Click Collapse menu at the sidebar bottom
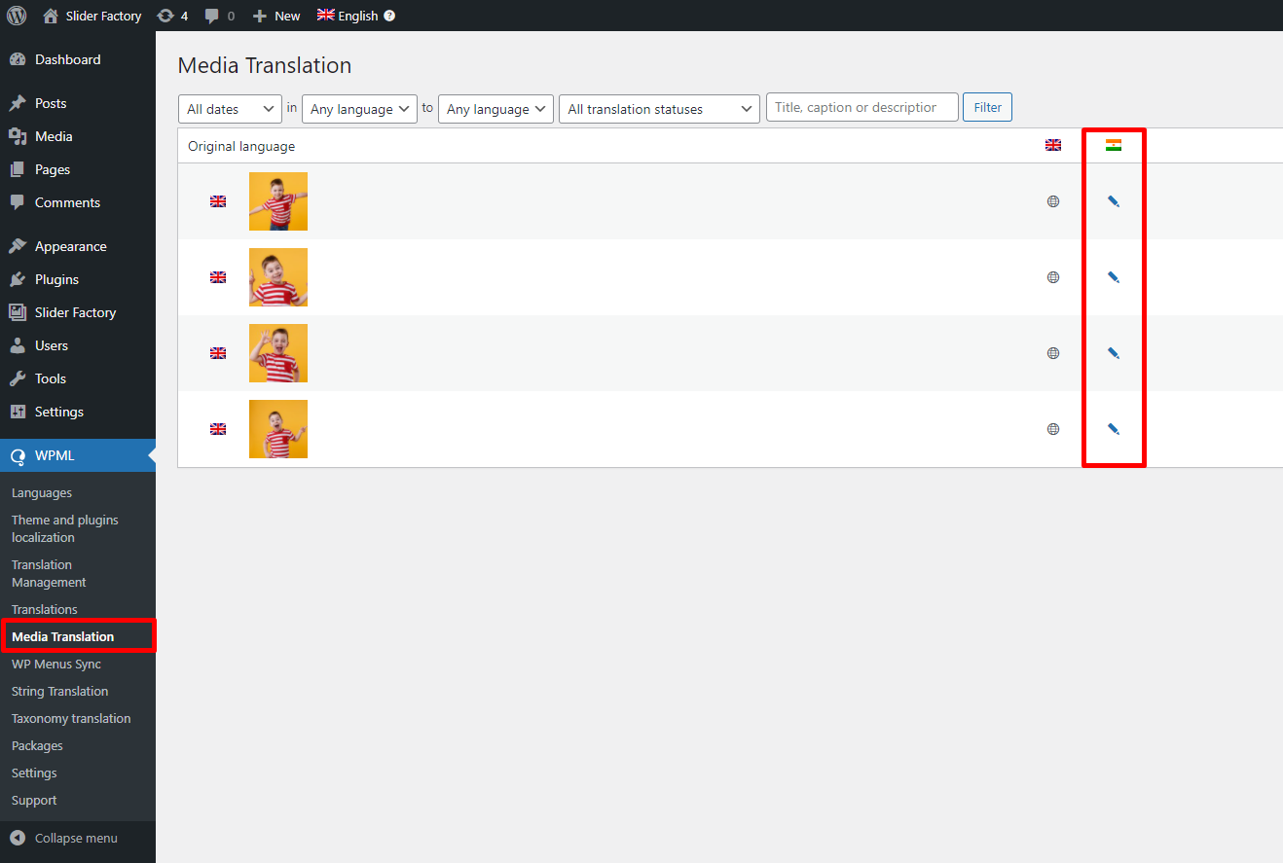 [x=76, y=838]
